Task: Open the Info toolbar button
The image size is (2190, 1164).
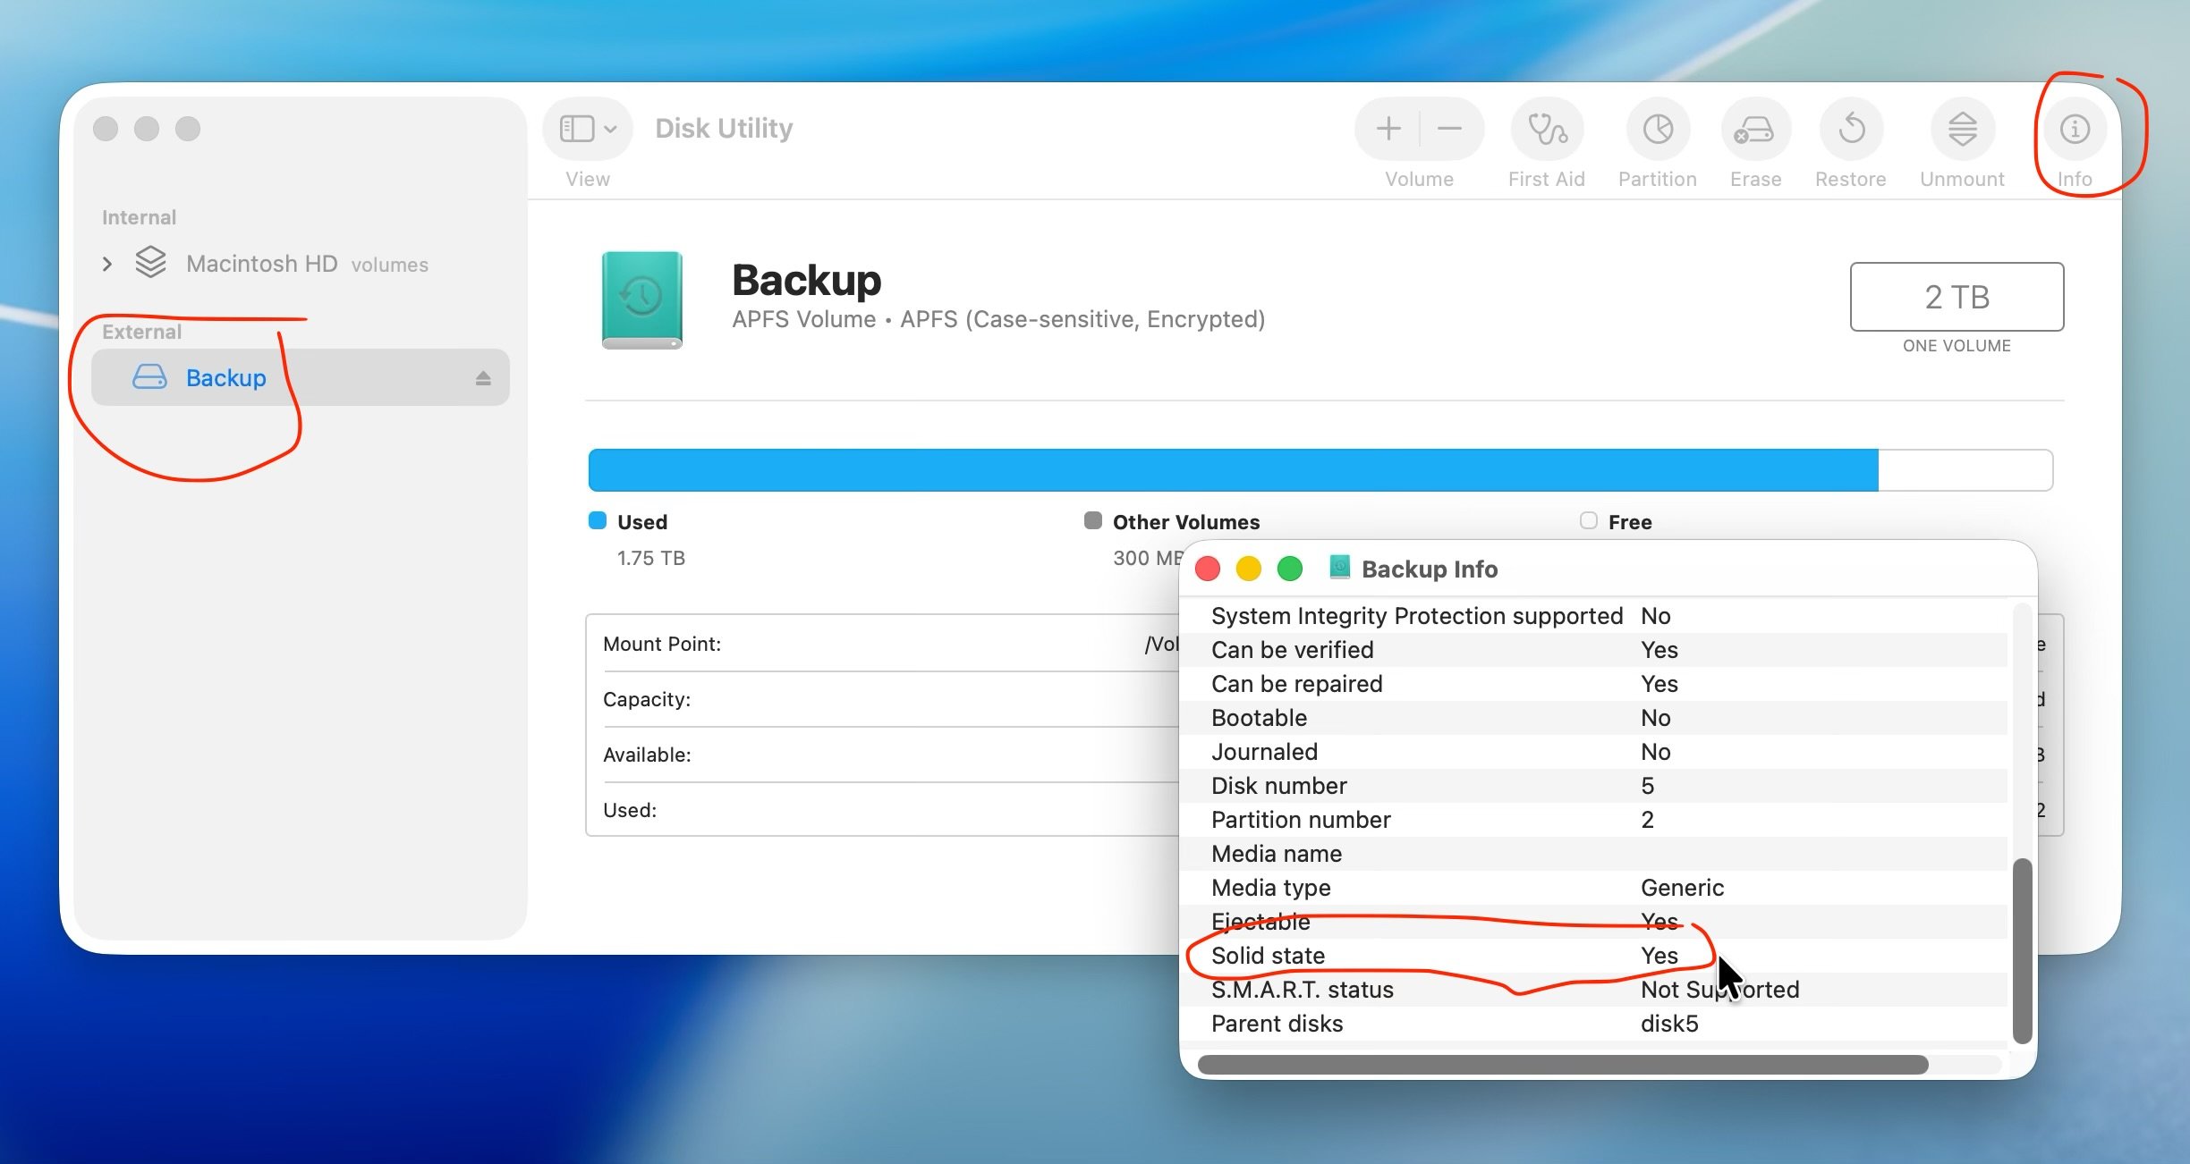Action: (x=2075, y=130)
